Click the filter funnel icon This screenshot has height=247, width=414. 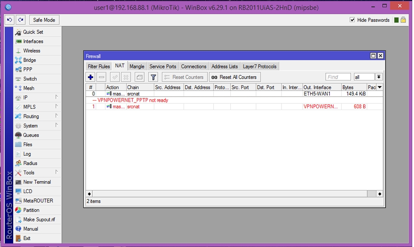[153, 77]
